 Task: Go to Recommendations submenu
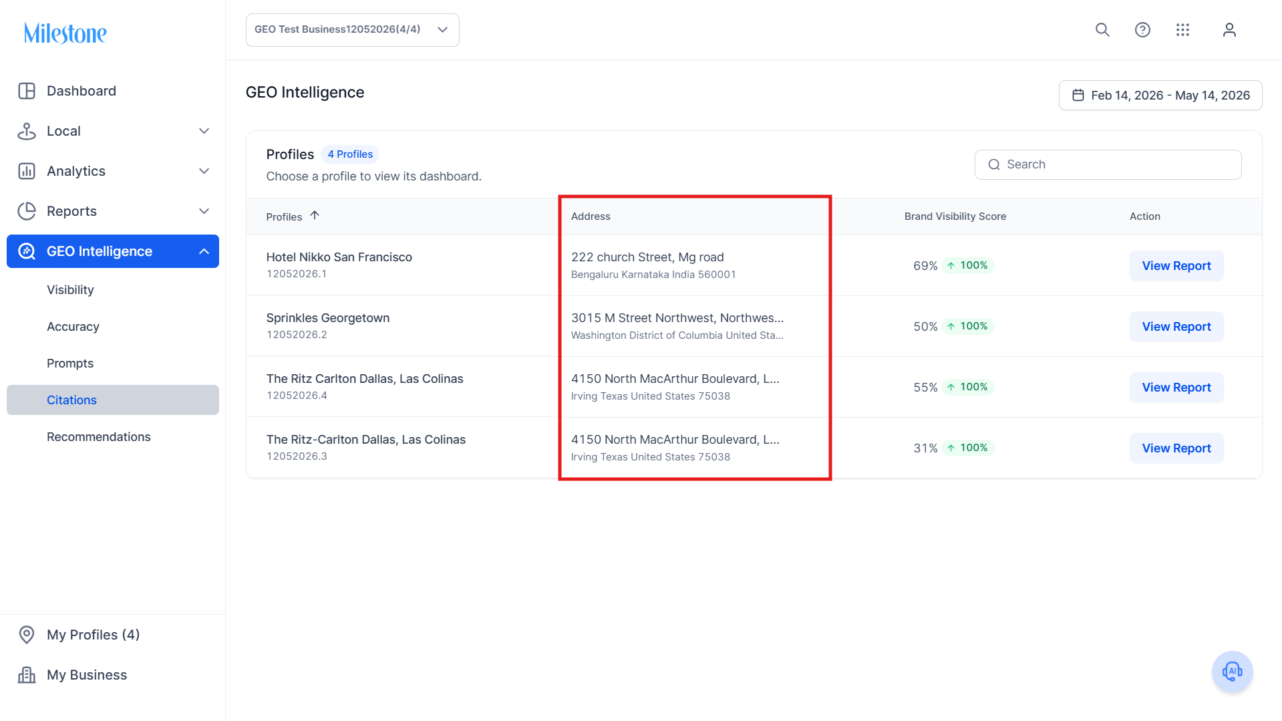[x=99, y=437]
